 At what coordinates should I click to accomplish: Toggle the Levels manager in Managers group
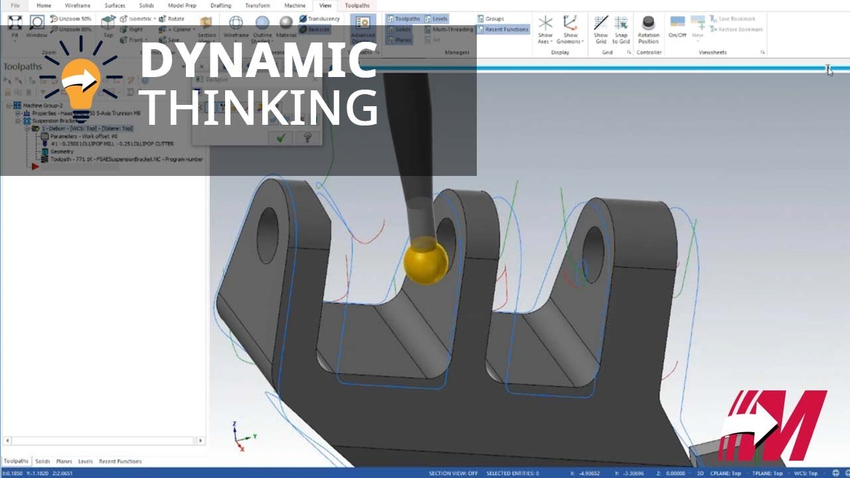[436, 19]
